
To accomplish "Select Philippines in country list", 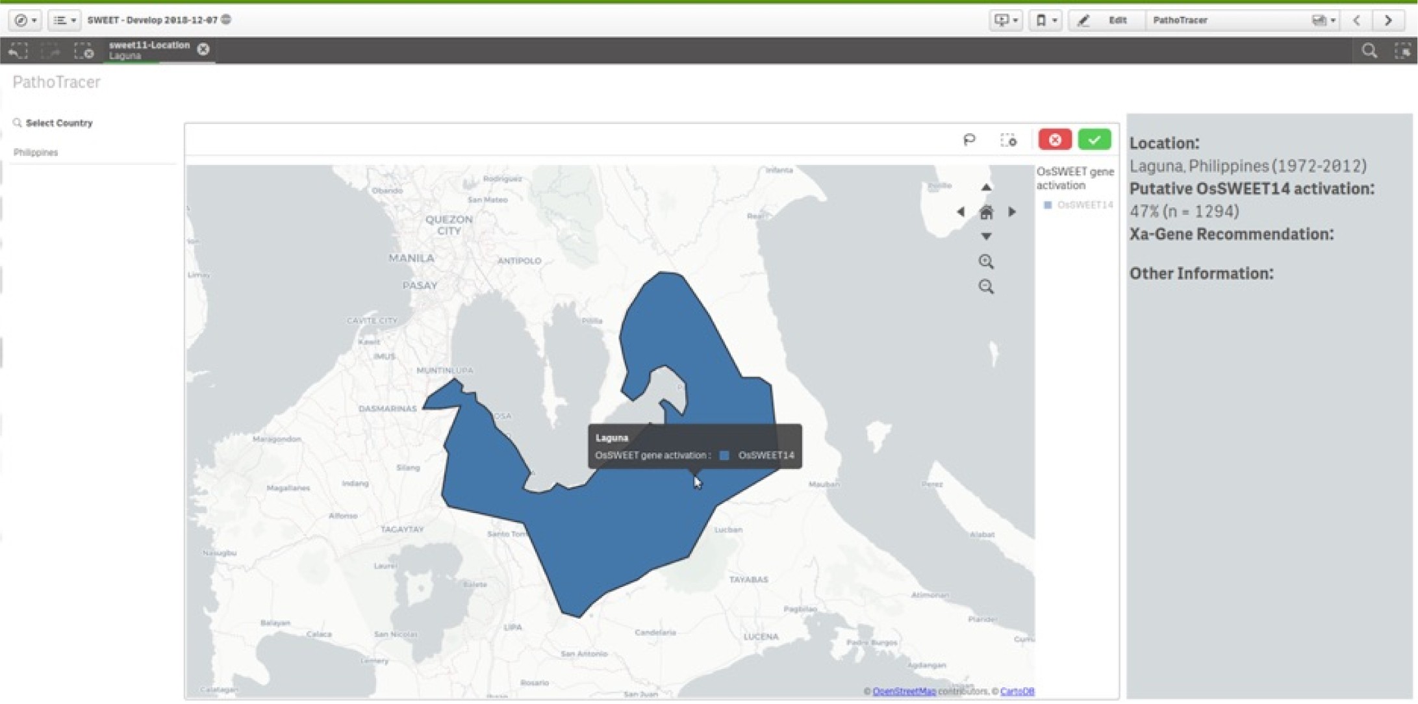I will coord(36,152).
